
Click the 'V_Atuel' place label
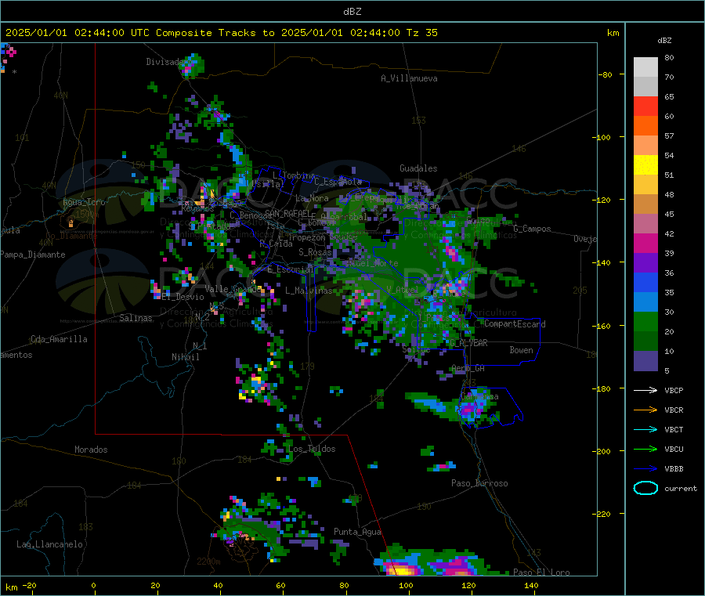click(403, 290)
